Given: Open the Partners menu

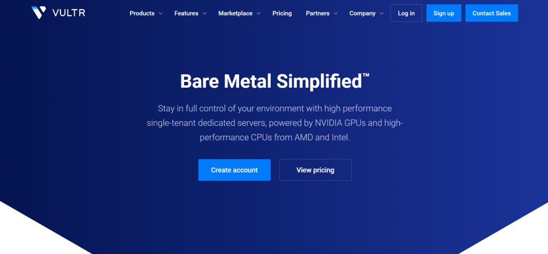Looking at the screenshot, I should coord(318,13).
